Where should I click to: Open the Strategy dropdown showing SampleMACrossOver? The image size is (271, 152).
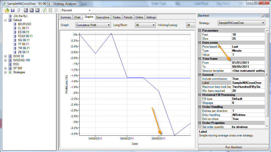click(241, 23)
